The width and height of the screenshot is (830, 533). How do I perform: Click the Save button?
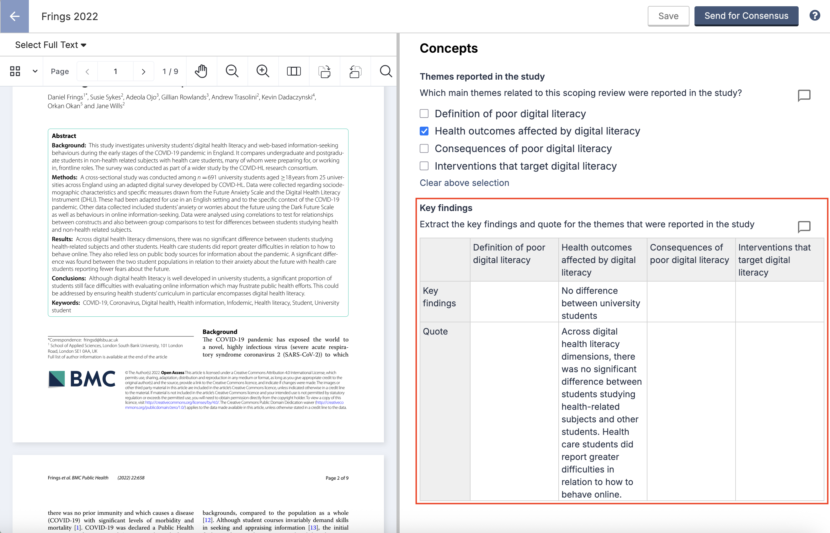(668, 16)
